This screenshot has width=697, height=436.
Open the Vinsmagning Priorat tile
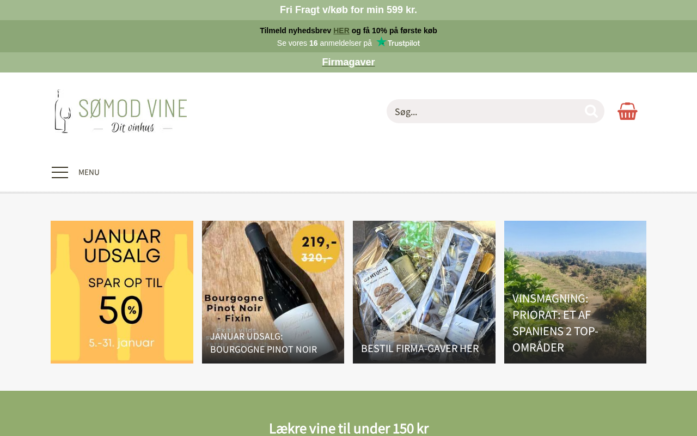tap(575, 292)
